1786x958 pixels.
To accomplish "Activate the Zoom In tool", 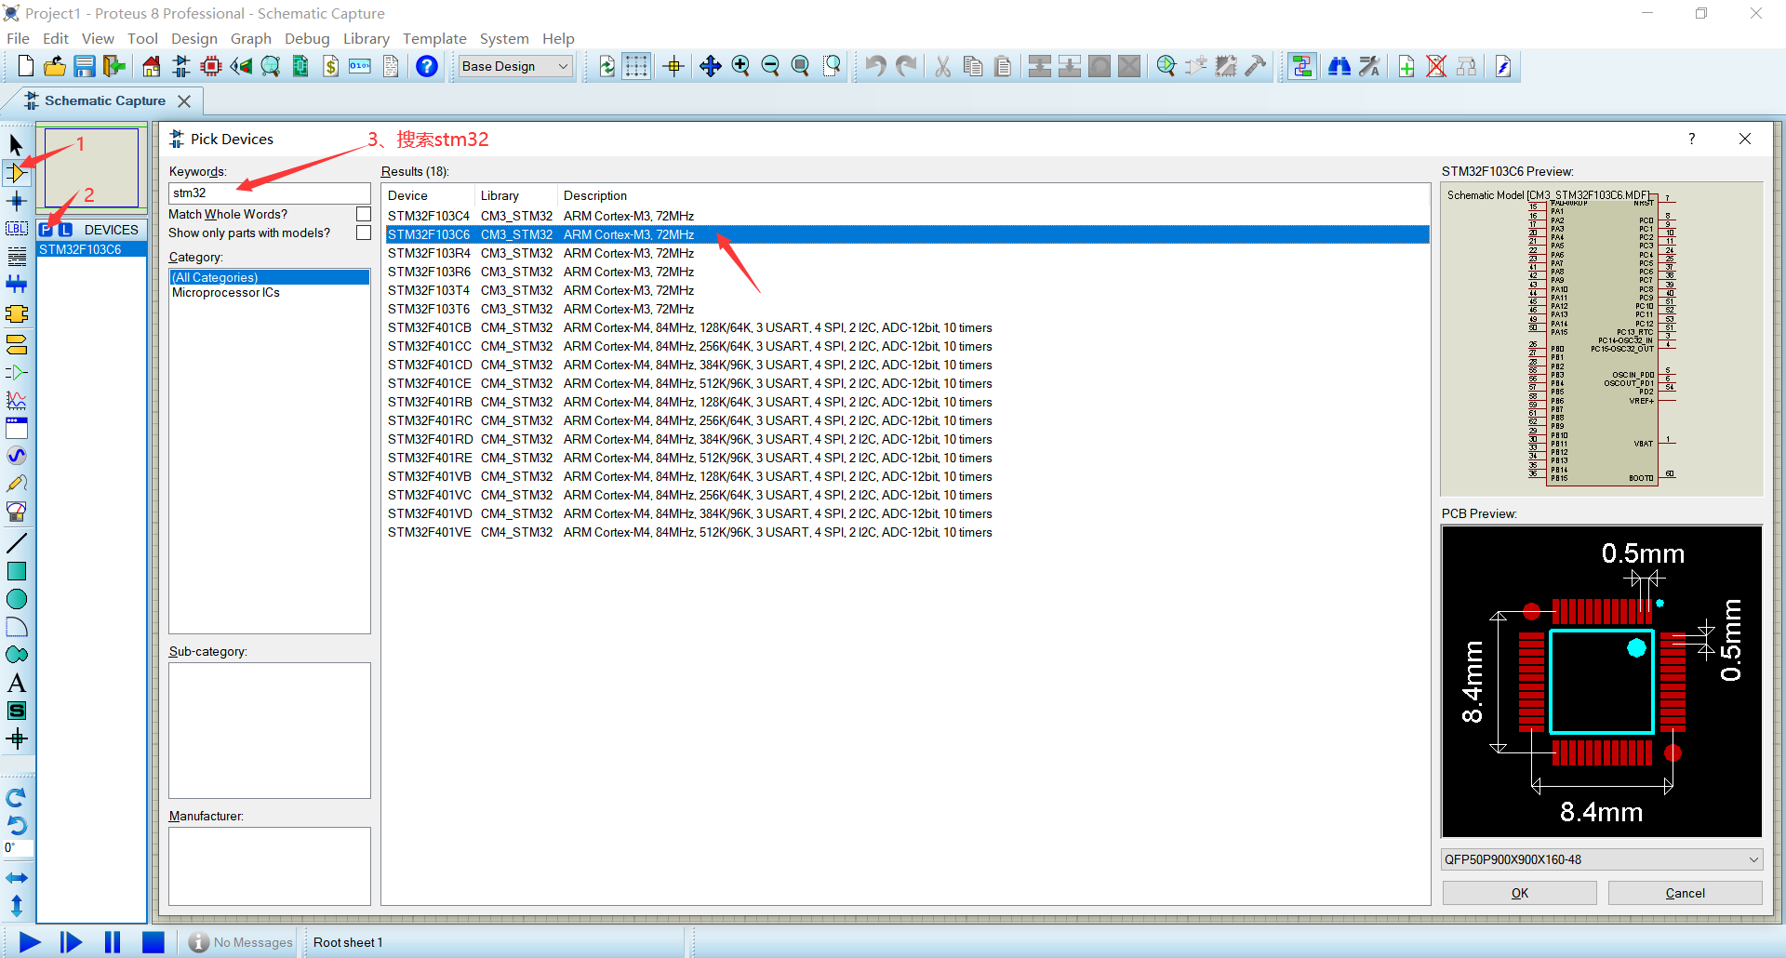I will point(741,66).
